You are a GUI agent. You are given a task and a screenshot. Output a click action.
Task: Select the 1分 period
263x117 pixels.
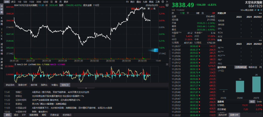(19, 2)
